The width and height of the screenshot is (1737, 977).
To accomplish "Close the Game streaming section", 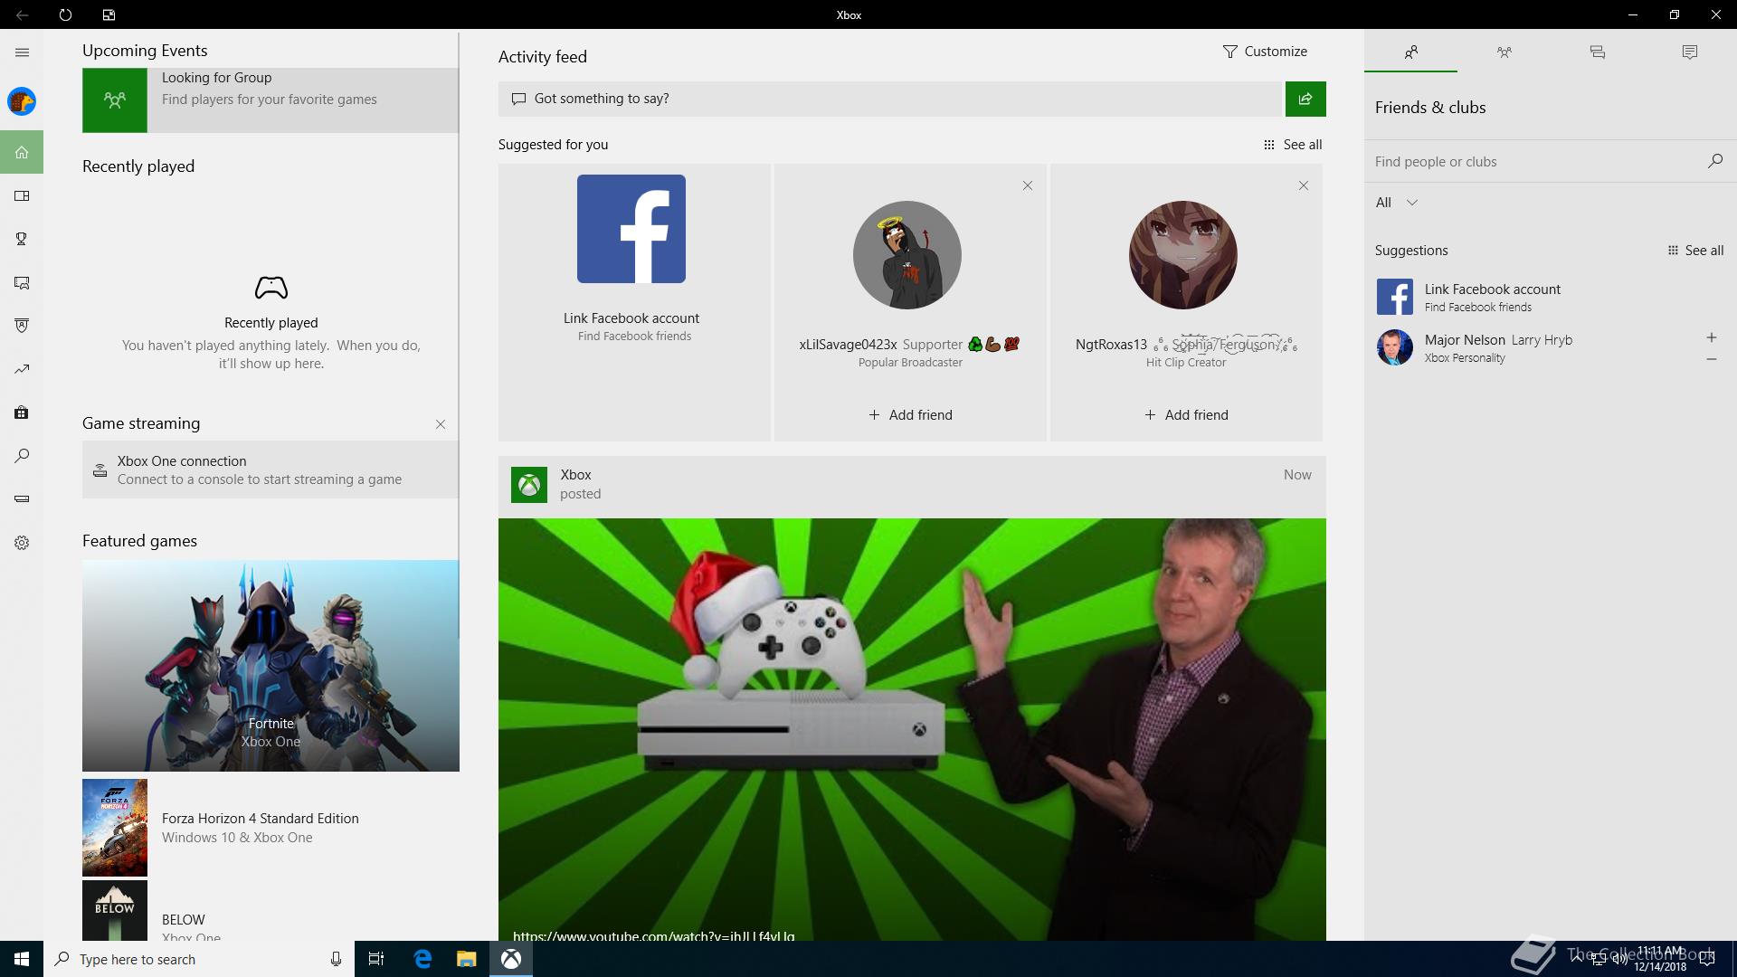I will pos(441,424).
